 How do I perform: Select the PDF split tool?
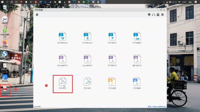coord(62,83)
